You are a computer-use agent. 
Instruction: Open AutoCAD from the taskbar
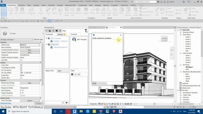(121, 111)
